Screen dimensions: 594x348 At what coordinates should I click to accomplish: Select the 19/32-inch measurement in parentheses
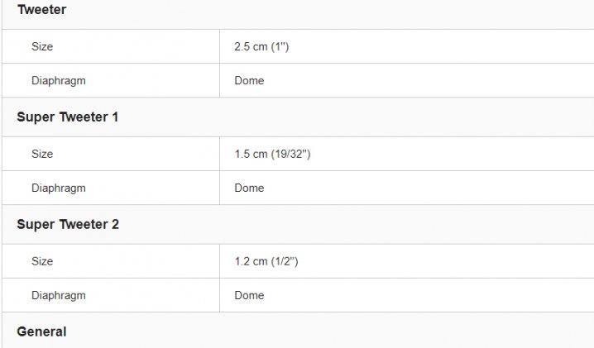pyautogui.click(x=288, y=155)
